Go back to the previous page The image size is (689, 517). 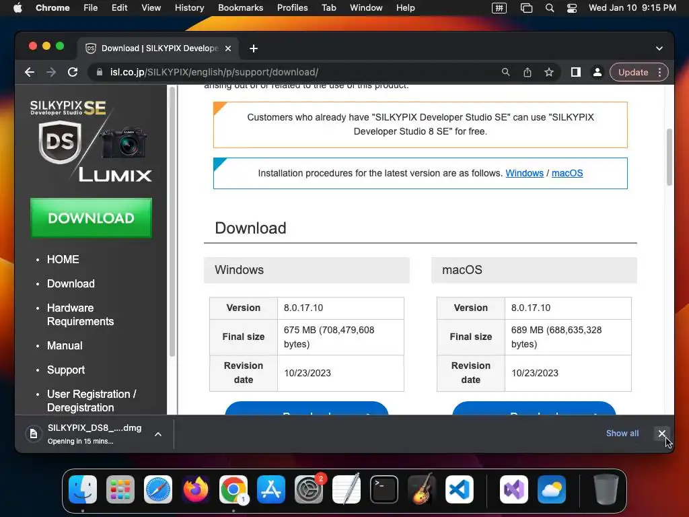[30, 72]
